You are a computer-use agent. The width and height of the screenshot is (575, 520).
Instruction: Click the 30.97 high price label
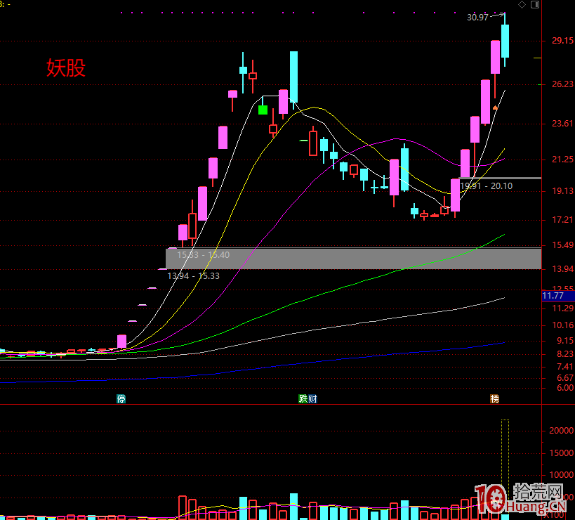click(x=477, y=18)
